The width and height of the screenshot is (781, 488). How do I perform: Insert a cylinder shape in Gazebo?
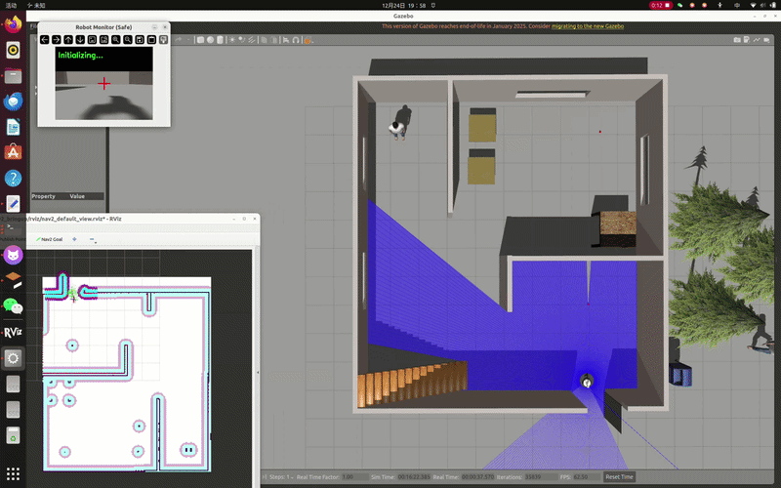(221, 40)
